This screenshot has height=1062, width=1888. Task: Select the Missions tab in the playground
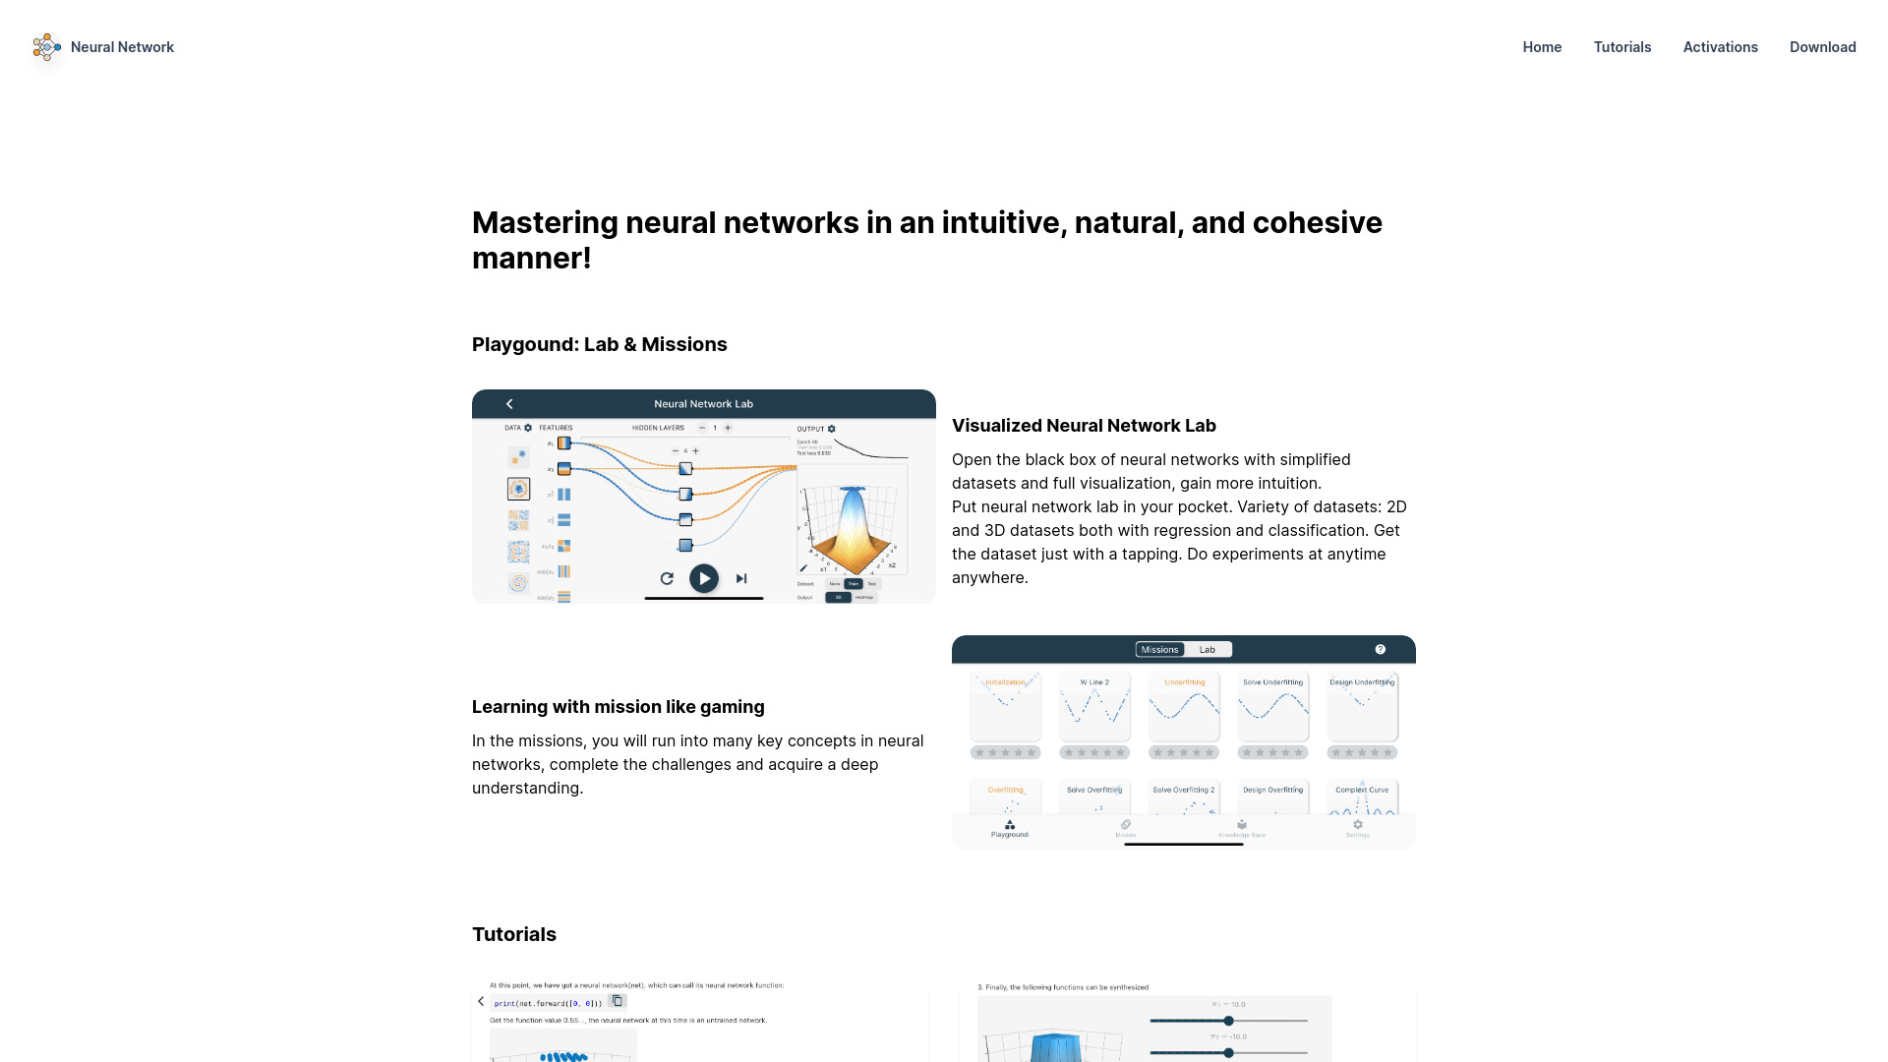[x=1156, y=650]
